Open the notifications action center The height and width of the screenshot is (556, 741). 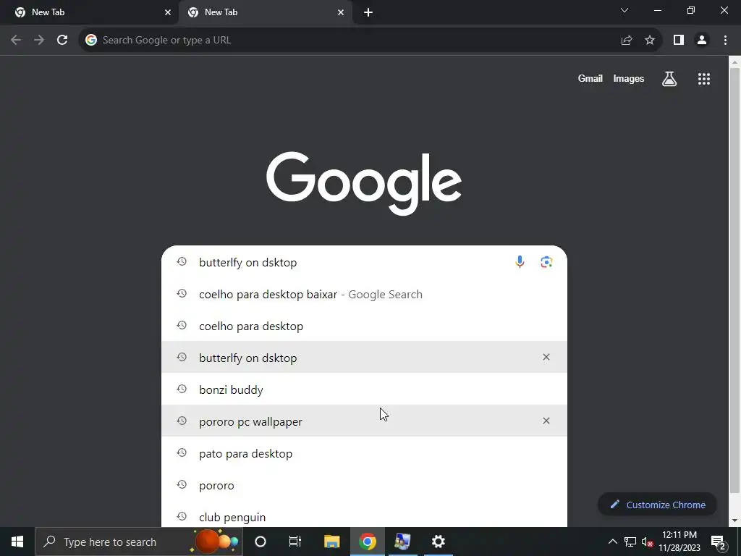(719, 542)
